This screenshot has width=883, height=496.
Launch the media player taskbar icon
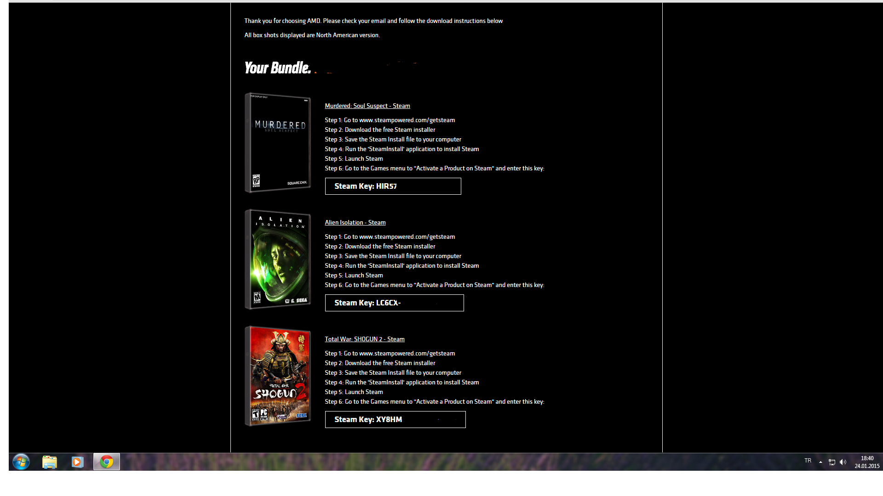[x=77, y=462]
